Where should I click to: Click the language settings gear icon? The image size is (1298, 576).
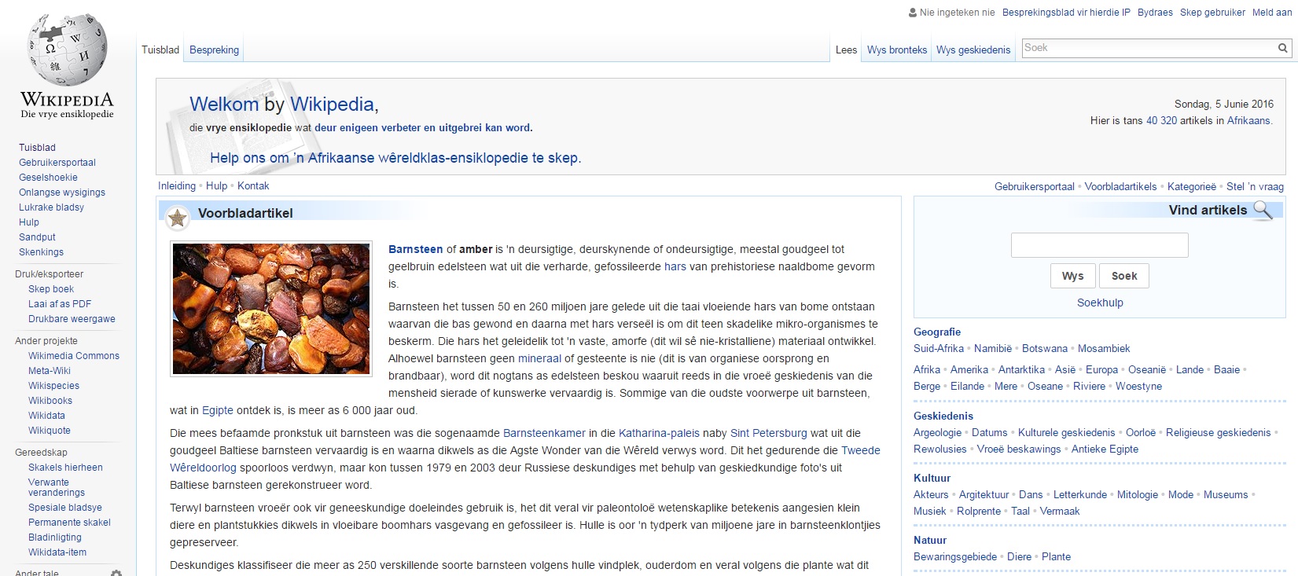pyautogui.click(x=116, y=573)
